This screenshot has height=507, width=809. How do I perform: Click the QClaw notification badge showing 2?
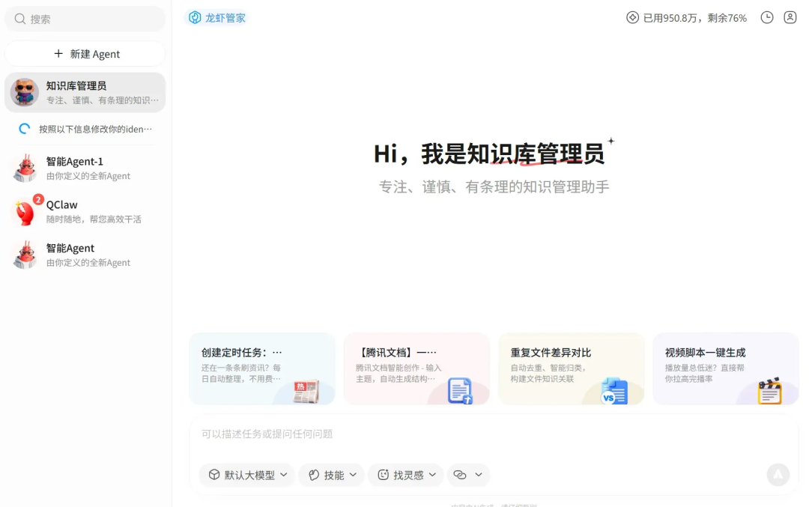coord(37,200)
